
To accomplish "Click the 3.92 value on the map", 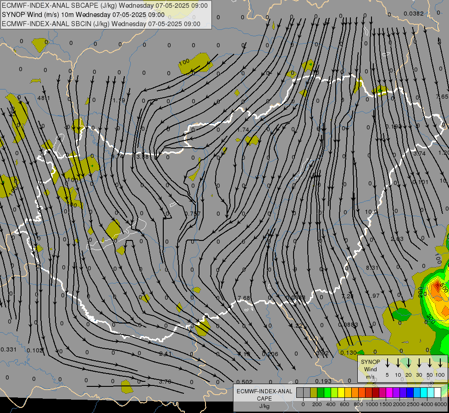I will (x=322, y=353).
